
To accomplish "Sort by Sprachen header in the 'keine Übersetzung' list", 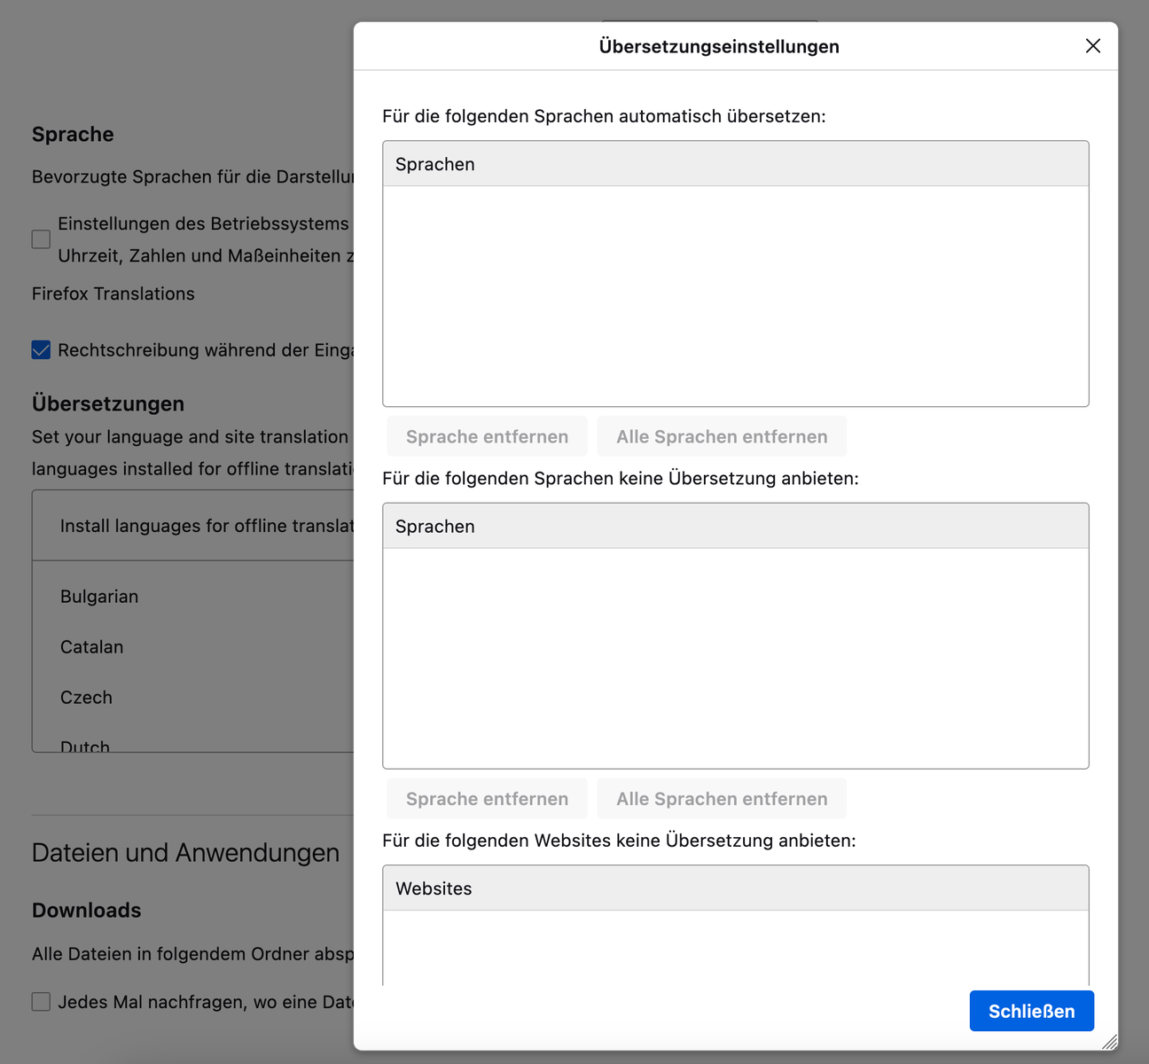I will tap(735, 527).
